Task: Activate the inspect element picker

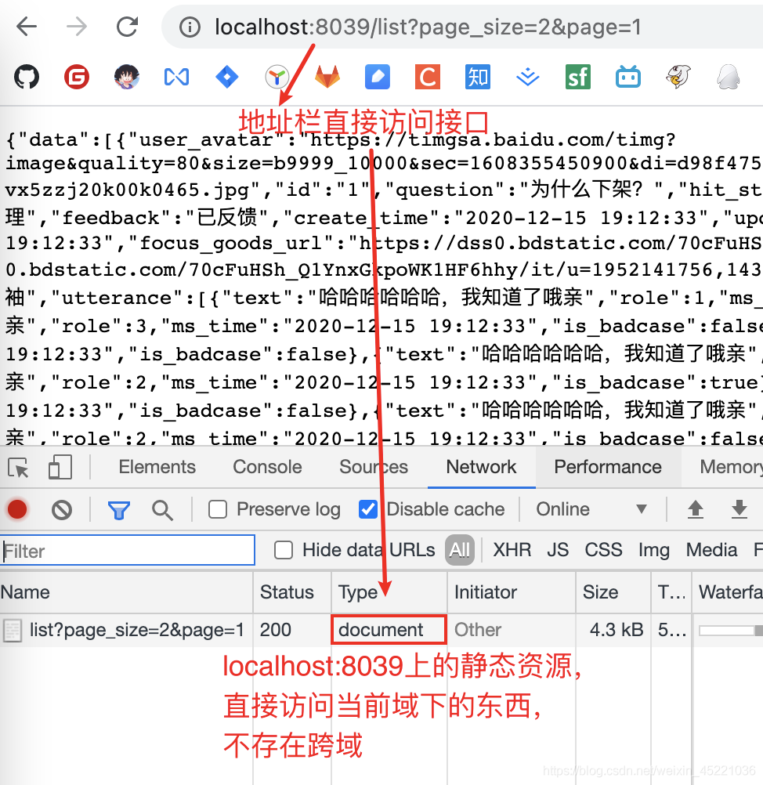Action: pyautogui.click(x=19, y=468)
